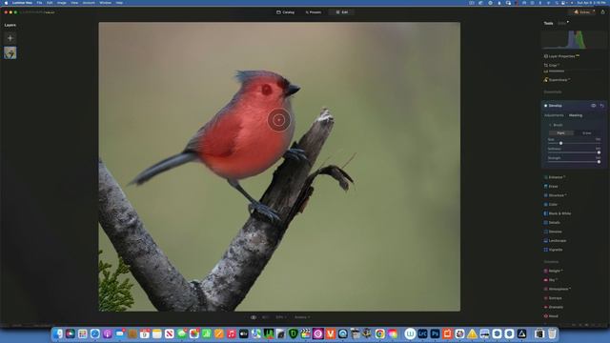Screen dimensions: 610x343
Task: Click the share/export icon at top right
Action: [602, 12]
